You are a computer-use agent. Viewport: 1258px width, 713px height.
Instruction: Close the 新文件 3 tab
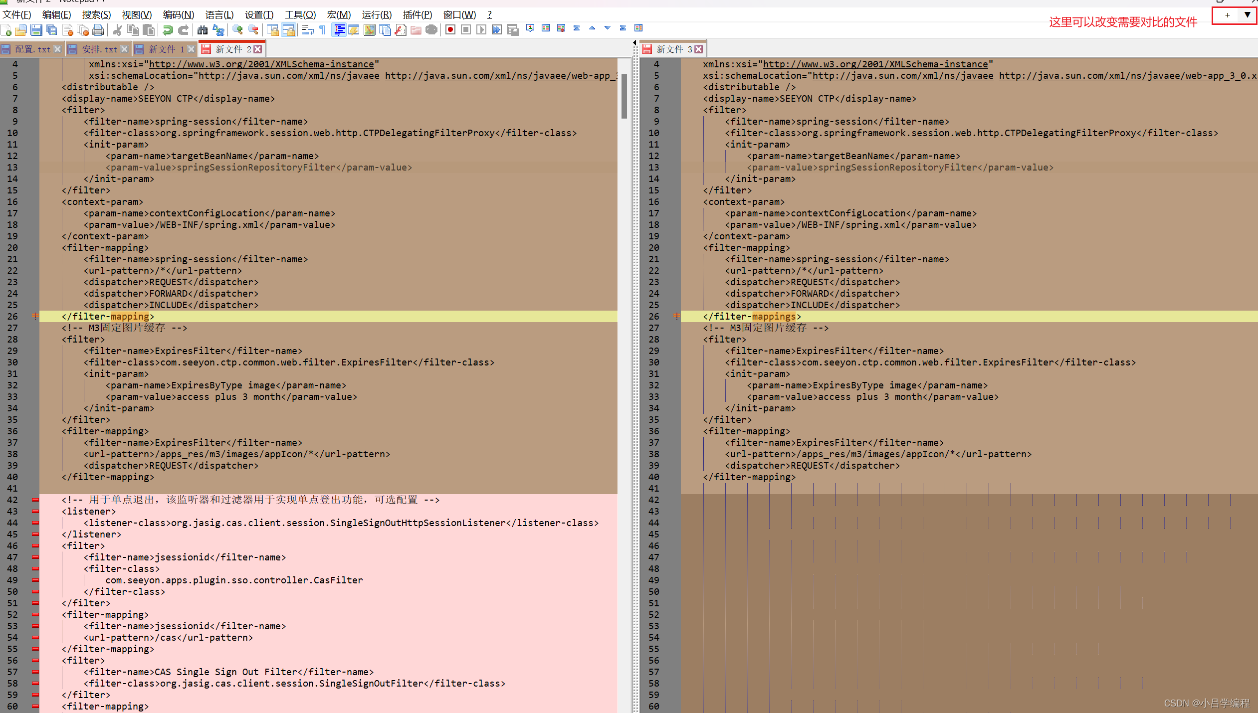pyautogui.click(x=698, y=49)
